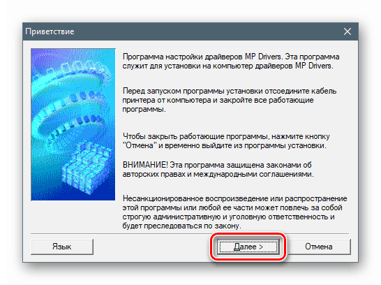
Task: Click the Далее > button to continue
Action: click(x=248, y=247)
